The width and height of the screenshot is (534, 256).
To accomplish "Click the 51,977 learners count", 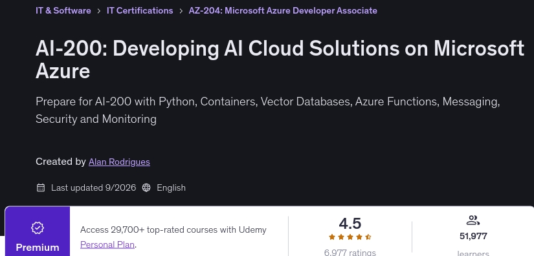I will coord(473,236).
